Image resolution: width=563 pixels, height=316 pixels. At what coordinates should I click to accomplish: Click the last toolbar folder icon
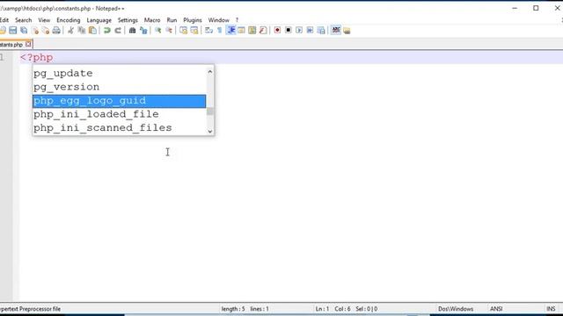click(347, 31)
